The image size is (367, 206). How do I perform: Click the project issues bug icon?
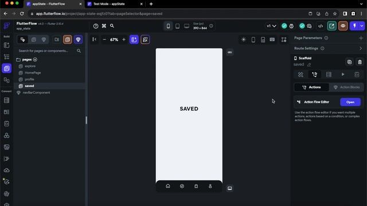tap(291, 26)
